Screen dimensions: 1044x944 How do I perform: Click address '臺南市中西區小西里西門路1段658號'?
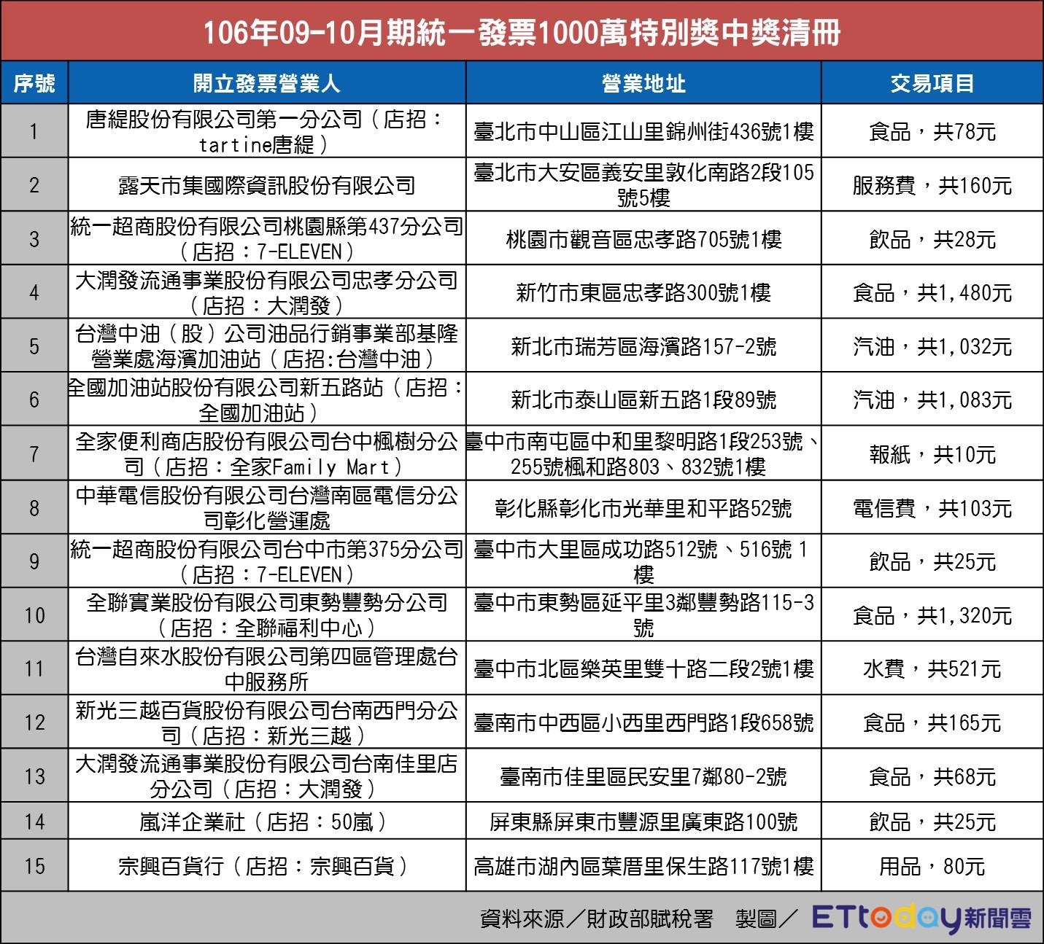643,722
